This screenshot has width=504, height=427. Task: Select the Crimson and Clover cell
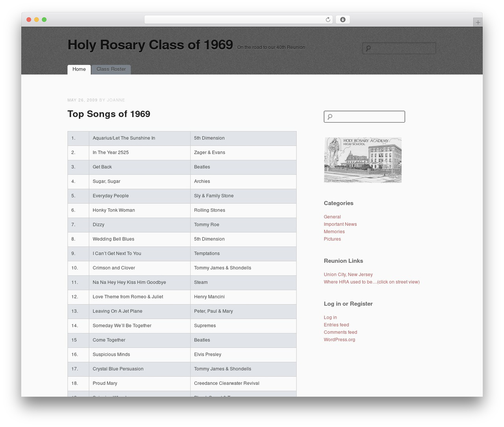click(x=140, y=268)
